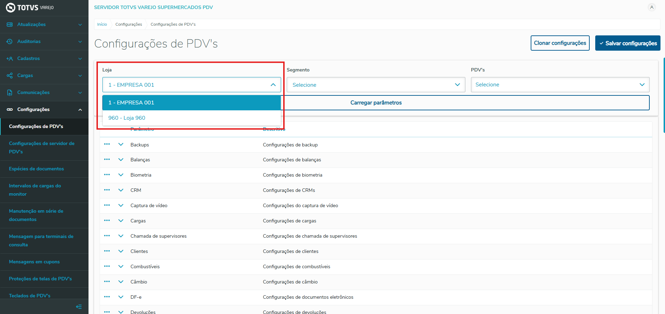Click the Comunicações document icon

tap(10, 93)
